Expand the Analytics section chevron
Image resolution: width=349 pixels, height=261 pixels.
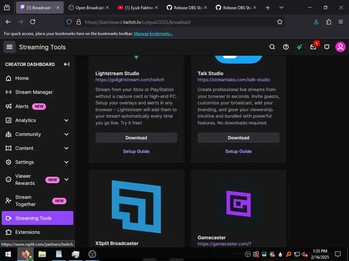(66, 120)
